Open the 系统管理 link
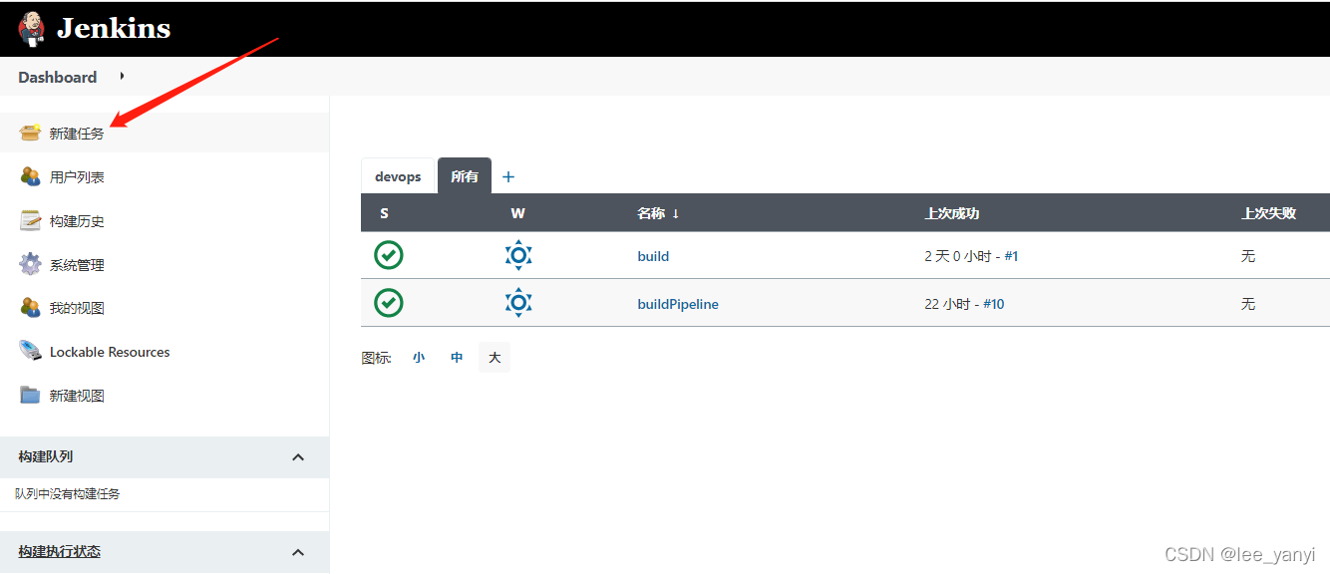The width and height of the screenshot is (1330, 574). 77,265
